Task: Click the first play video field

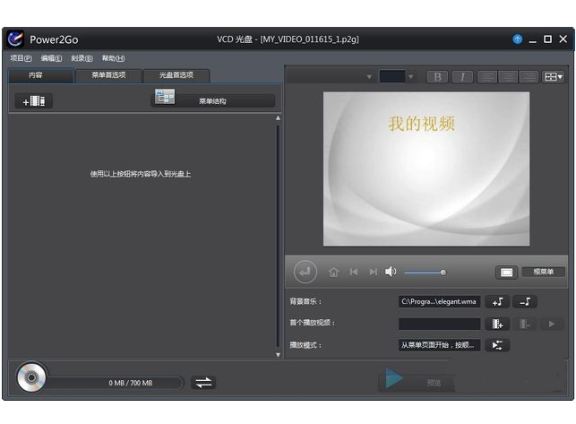Action: coord(439,324)
